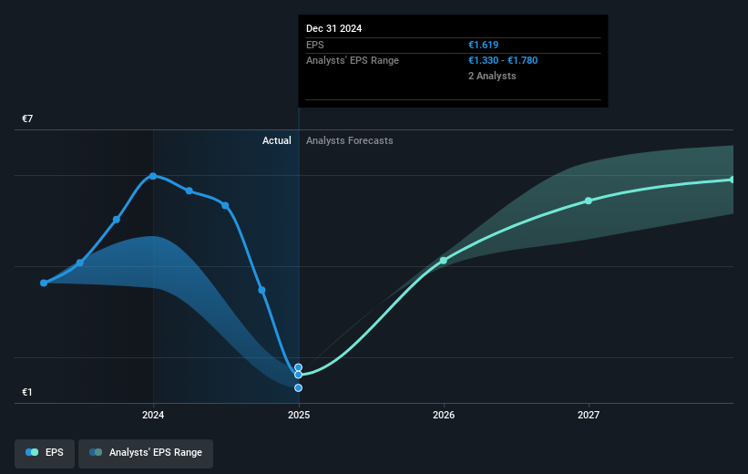Click the 2026 x-axis label

[444, 415]
